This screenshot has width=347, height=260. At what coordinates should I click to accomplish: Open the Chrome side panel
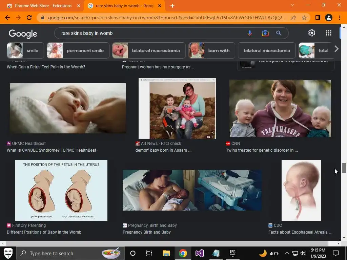pyautogui.click(x=318, y=18)
